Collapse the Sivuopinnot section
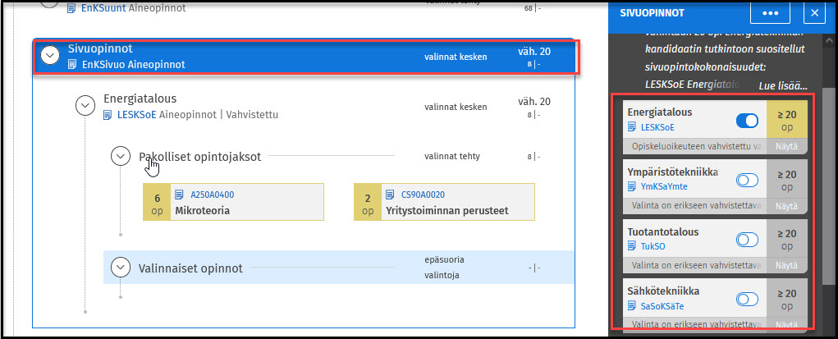 (x=51, y=55)
